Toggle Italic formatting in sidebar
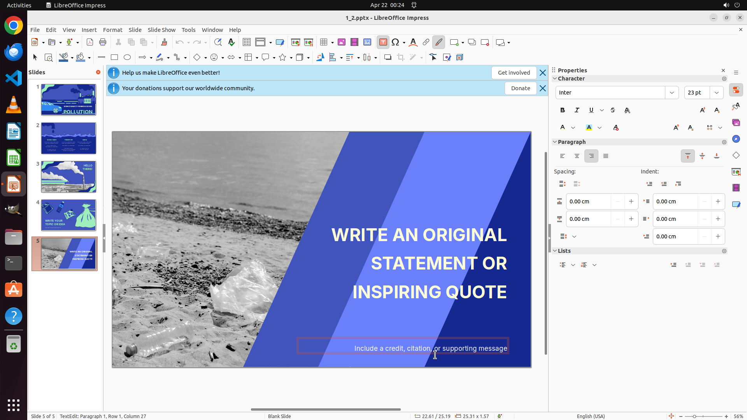This screenshot has height=420, width=747. pos(577,110)
